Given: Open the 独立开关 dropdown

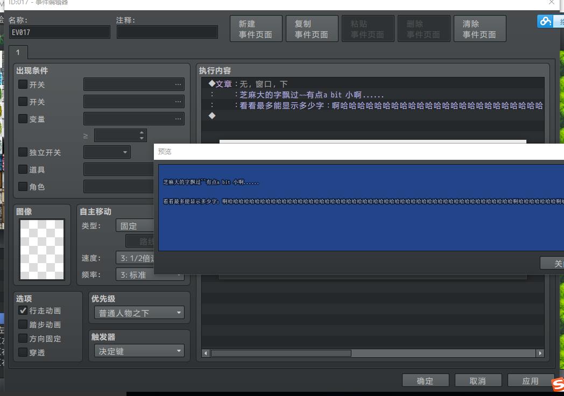Looking at the screenshot, I should point(107,152).
